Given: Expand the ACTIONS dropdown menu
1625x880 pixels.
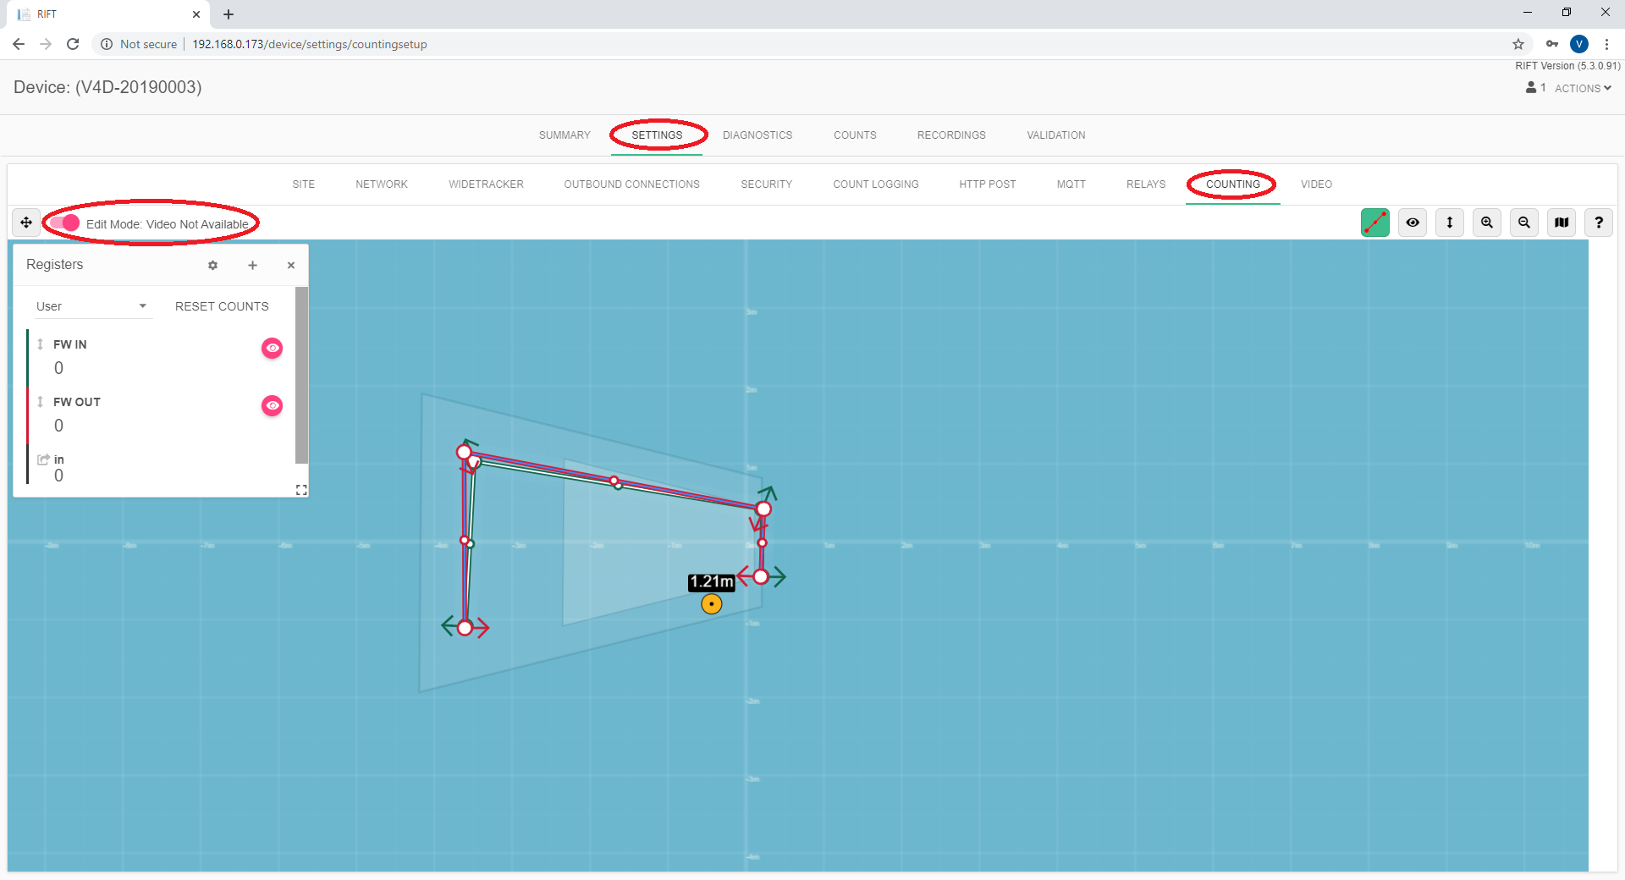Looking at the screenshot, I should (x=1582, y=88).
